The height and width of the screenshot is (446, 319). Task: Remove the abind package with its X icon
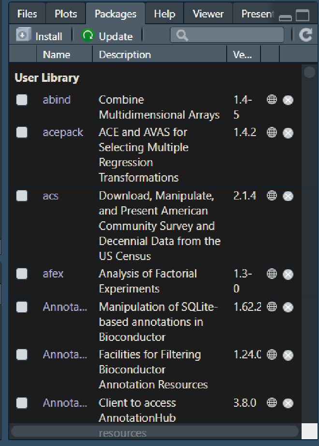pyautogui.click(x=288, y=100)
